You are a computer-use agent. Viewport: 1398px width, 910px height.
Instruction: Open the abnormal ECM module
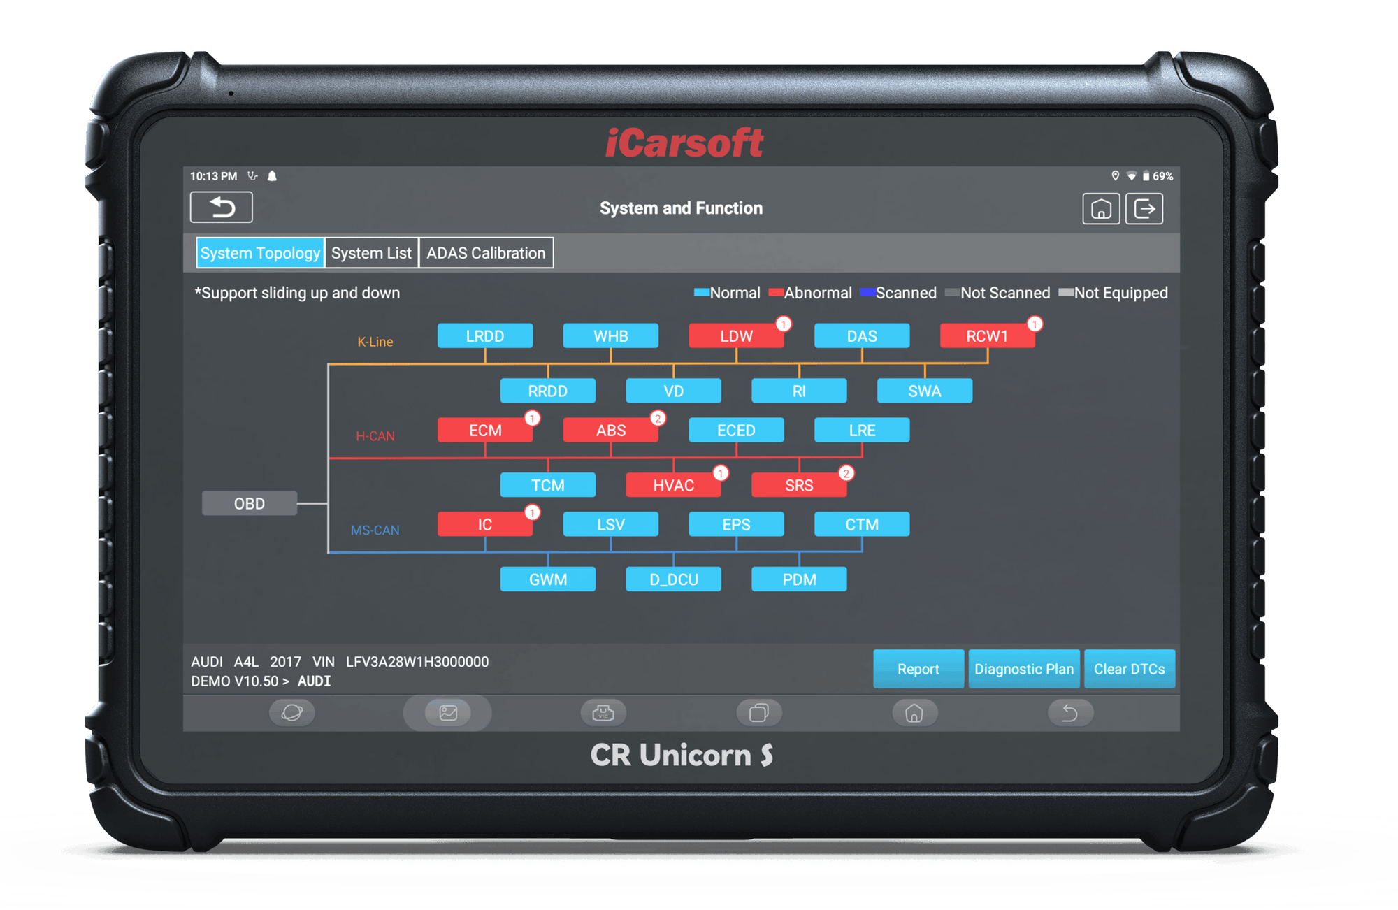(x=485, y=430)
